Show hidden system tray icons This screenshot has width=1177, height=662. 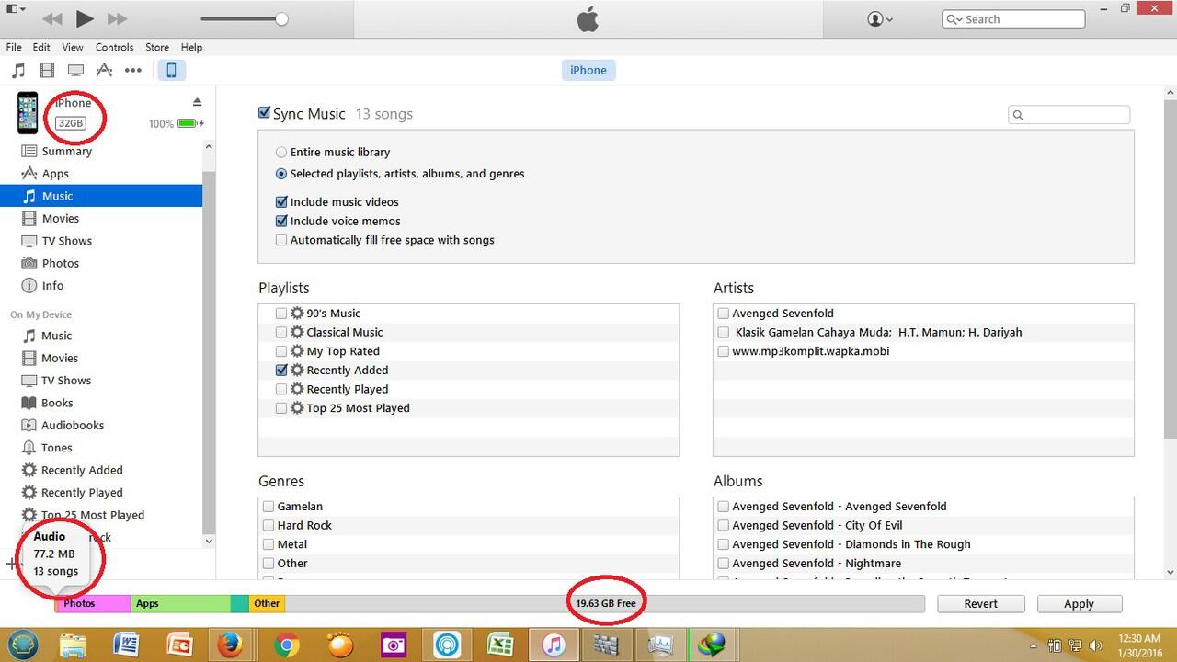1034,646
